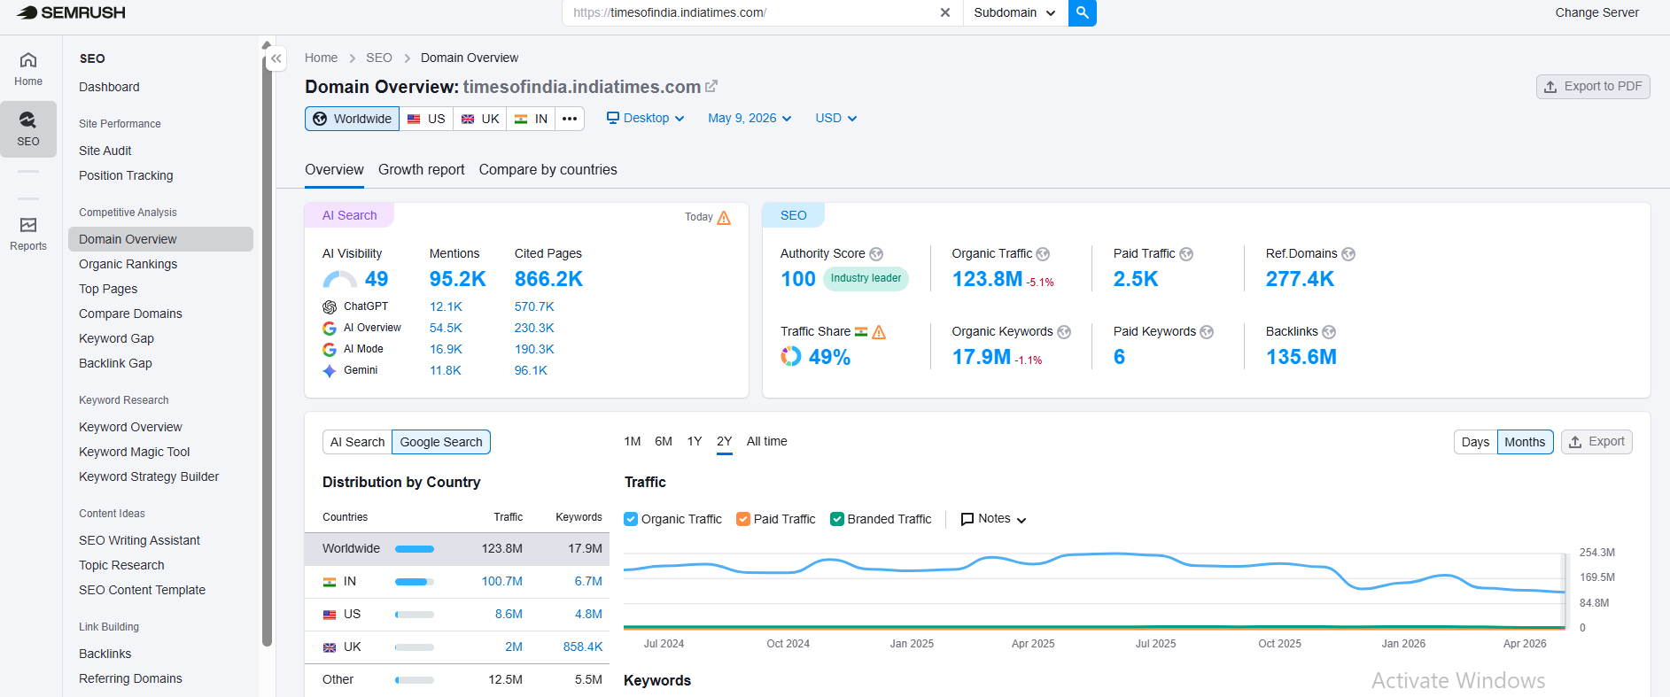Screen dimensions: 1670x697
Task: Click the blue search magnifier button
Action: [x=1082, y=12]
